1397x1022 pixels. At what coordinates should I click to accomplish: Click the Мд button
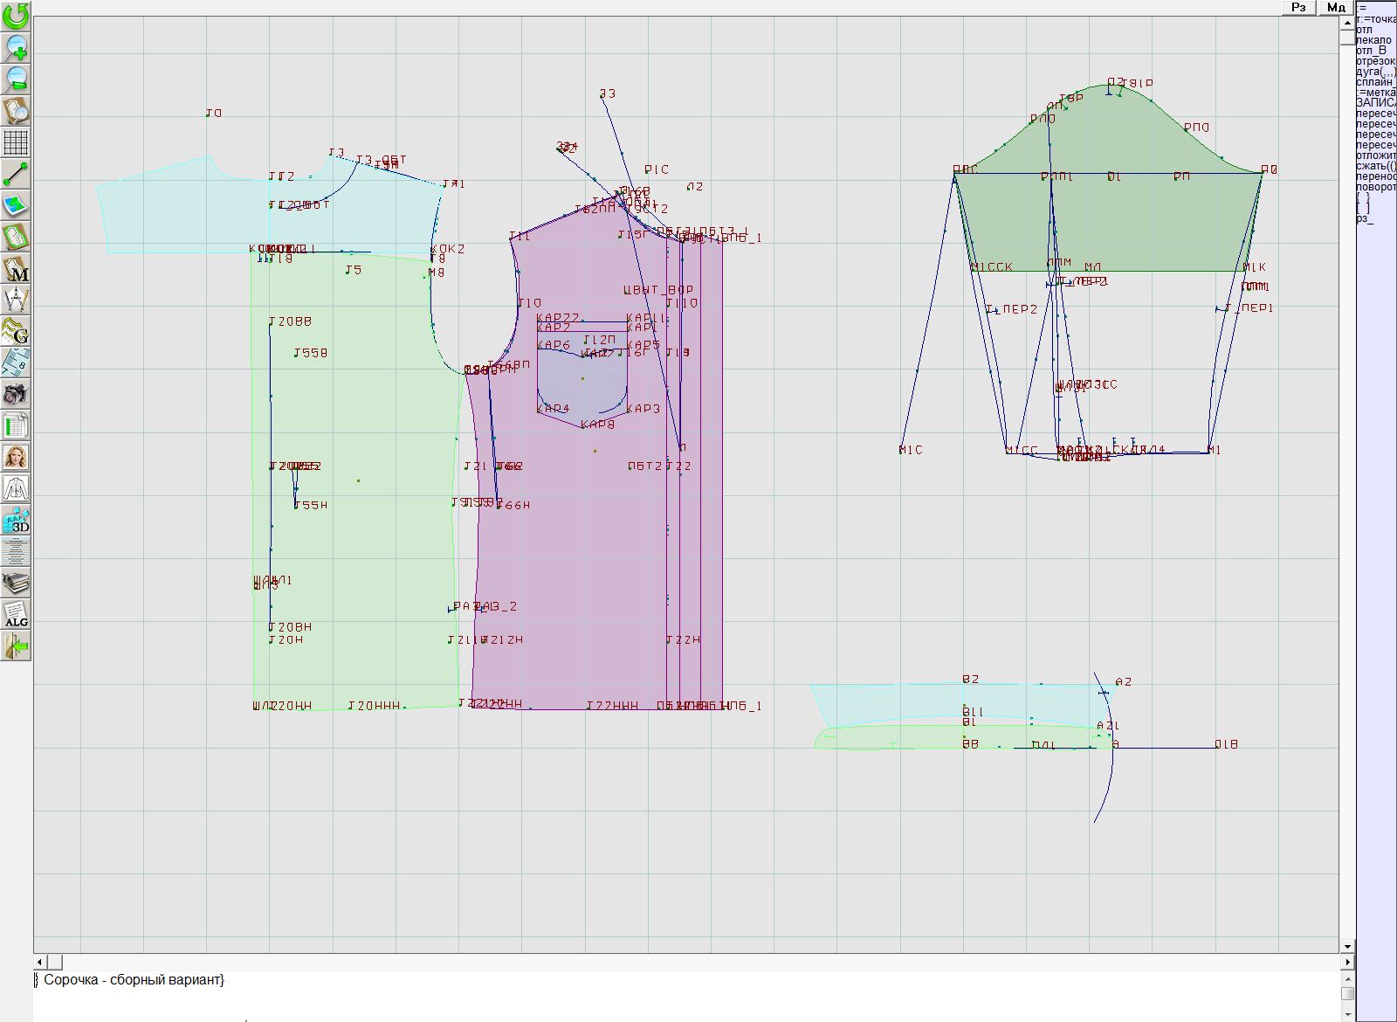click(x=1335, y=7)
